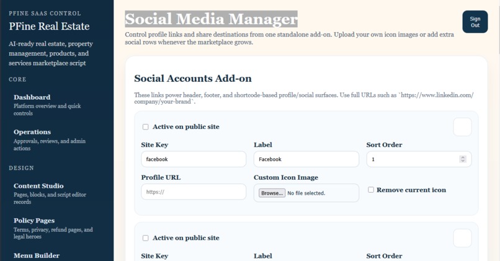The width and height of the screenshot is (500, 261).
Task: Open Menu Builder in sidebar
Action: click(x=37, y=255)
